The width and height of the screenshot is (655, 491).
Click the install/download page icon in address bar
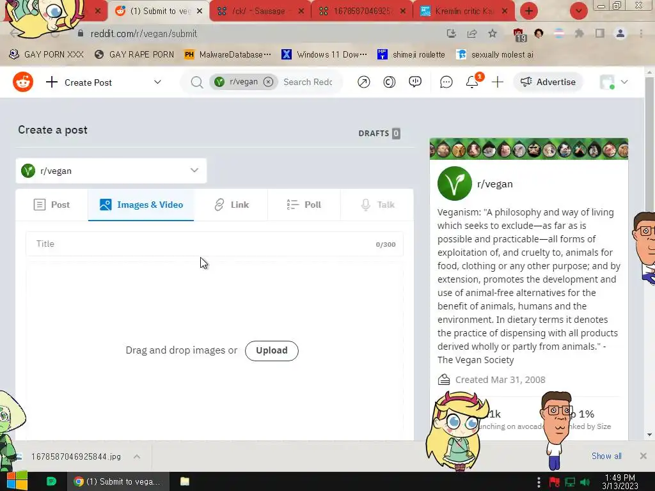451,34
